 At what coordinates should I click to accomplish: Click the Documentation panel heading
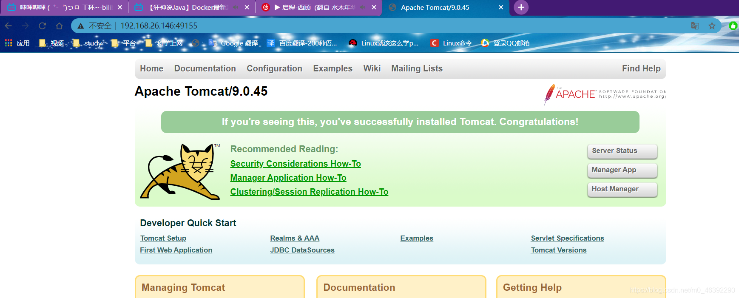pyautogui.click(x=359, y=287)
